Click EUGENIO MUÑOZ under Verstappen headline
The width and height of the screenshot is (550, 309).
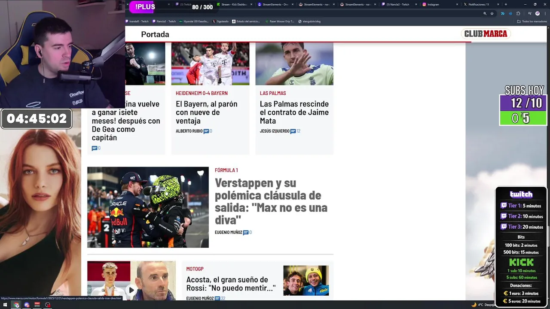229,233
